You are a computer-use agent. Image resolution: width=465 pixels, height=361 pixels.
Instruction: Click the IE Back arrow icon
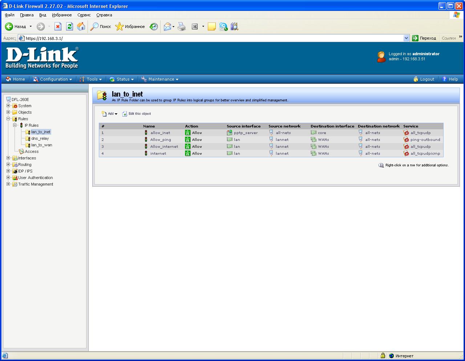[9, 27]
